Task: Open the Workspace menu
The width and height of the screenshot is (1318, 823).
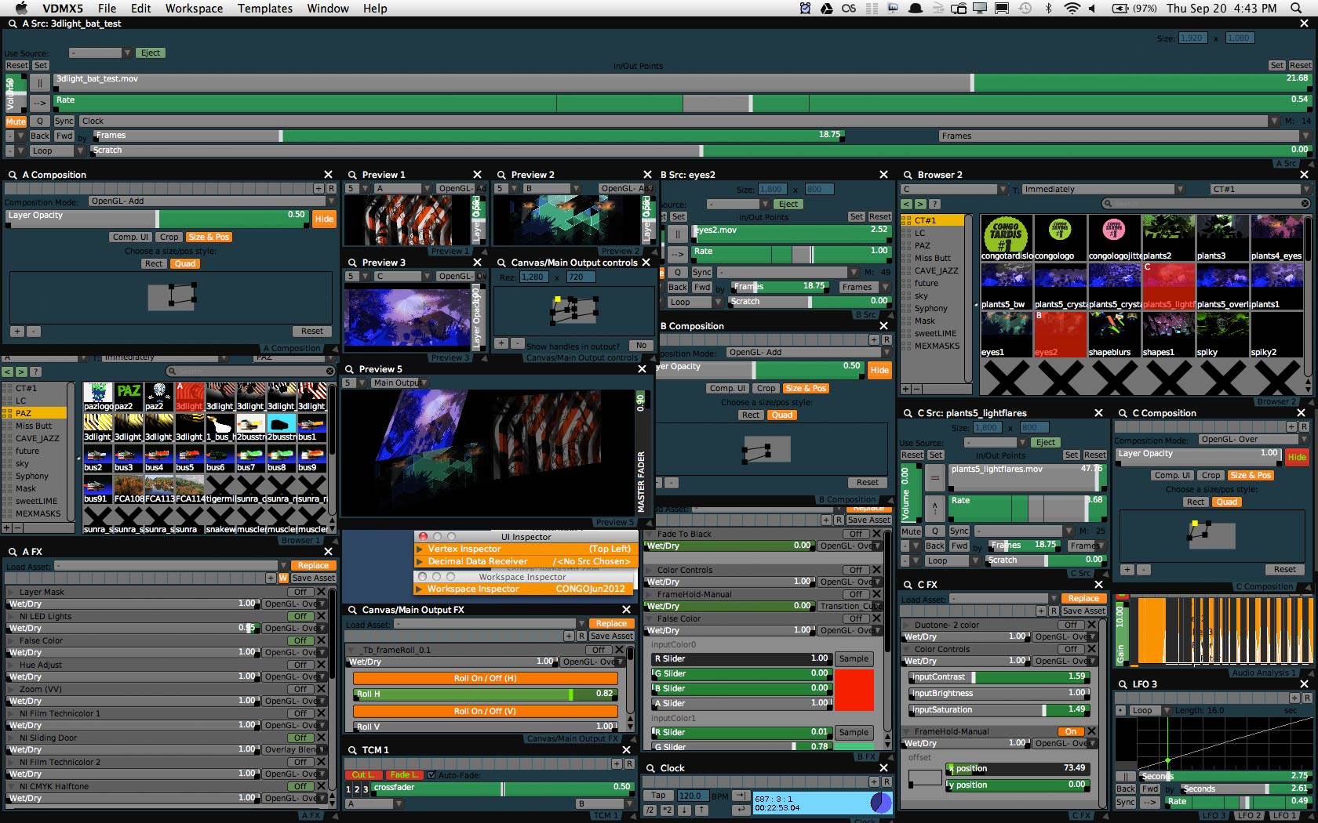Action: 194,8
